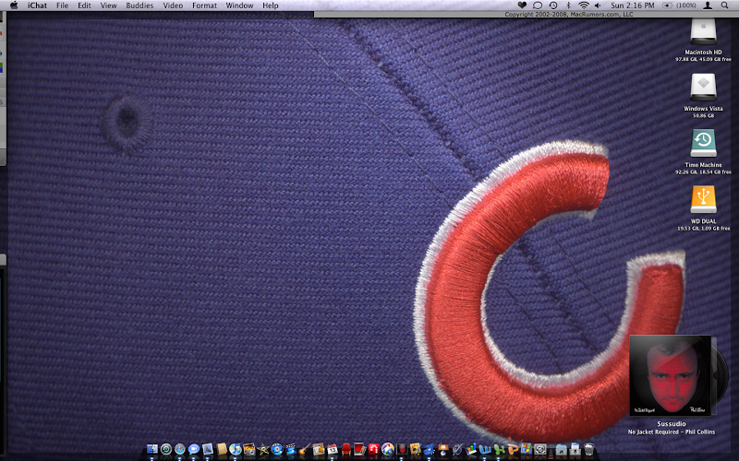Select the Windows Vista drive icon

pyautogui.click(x=703, y=87)
